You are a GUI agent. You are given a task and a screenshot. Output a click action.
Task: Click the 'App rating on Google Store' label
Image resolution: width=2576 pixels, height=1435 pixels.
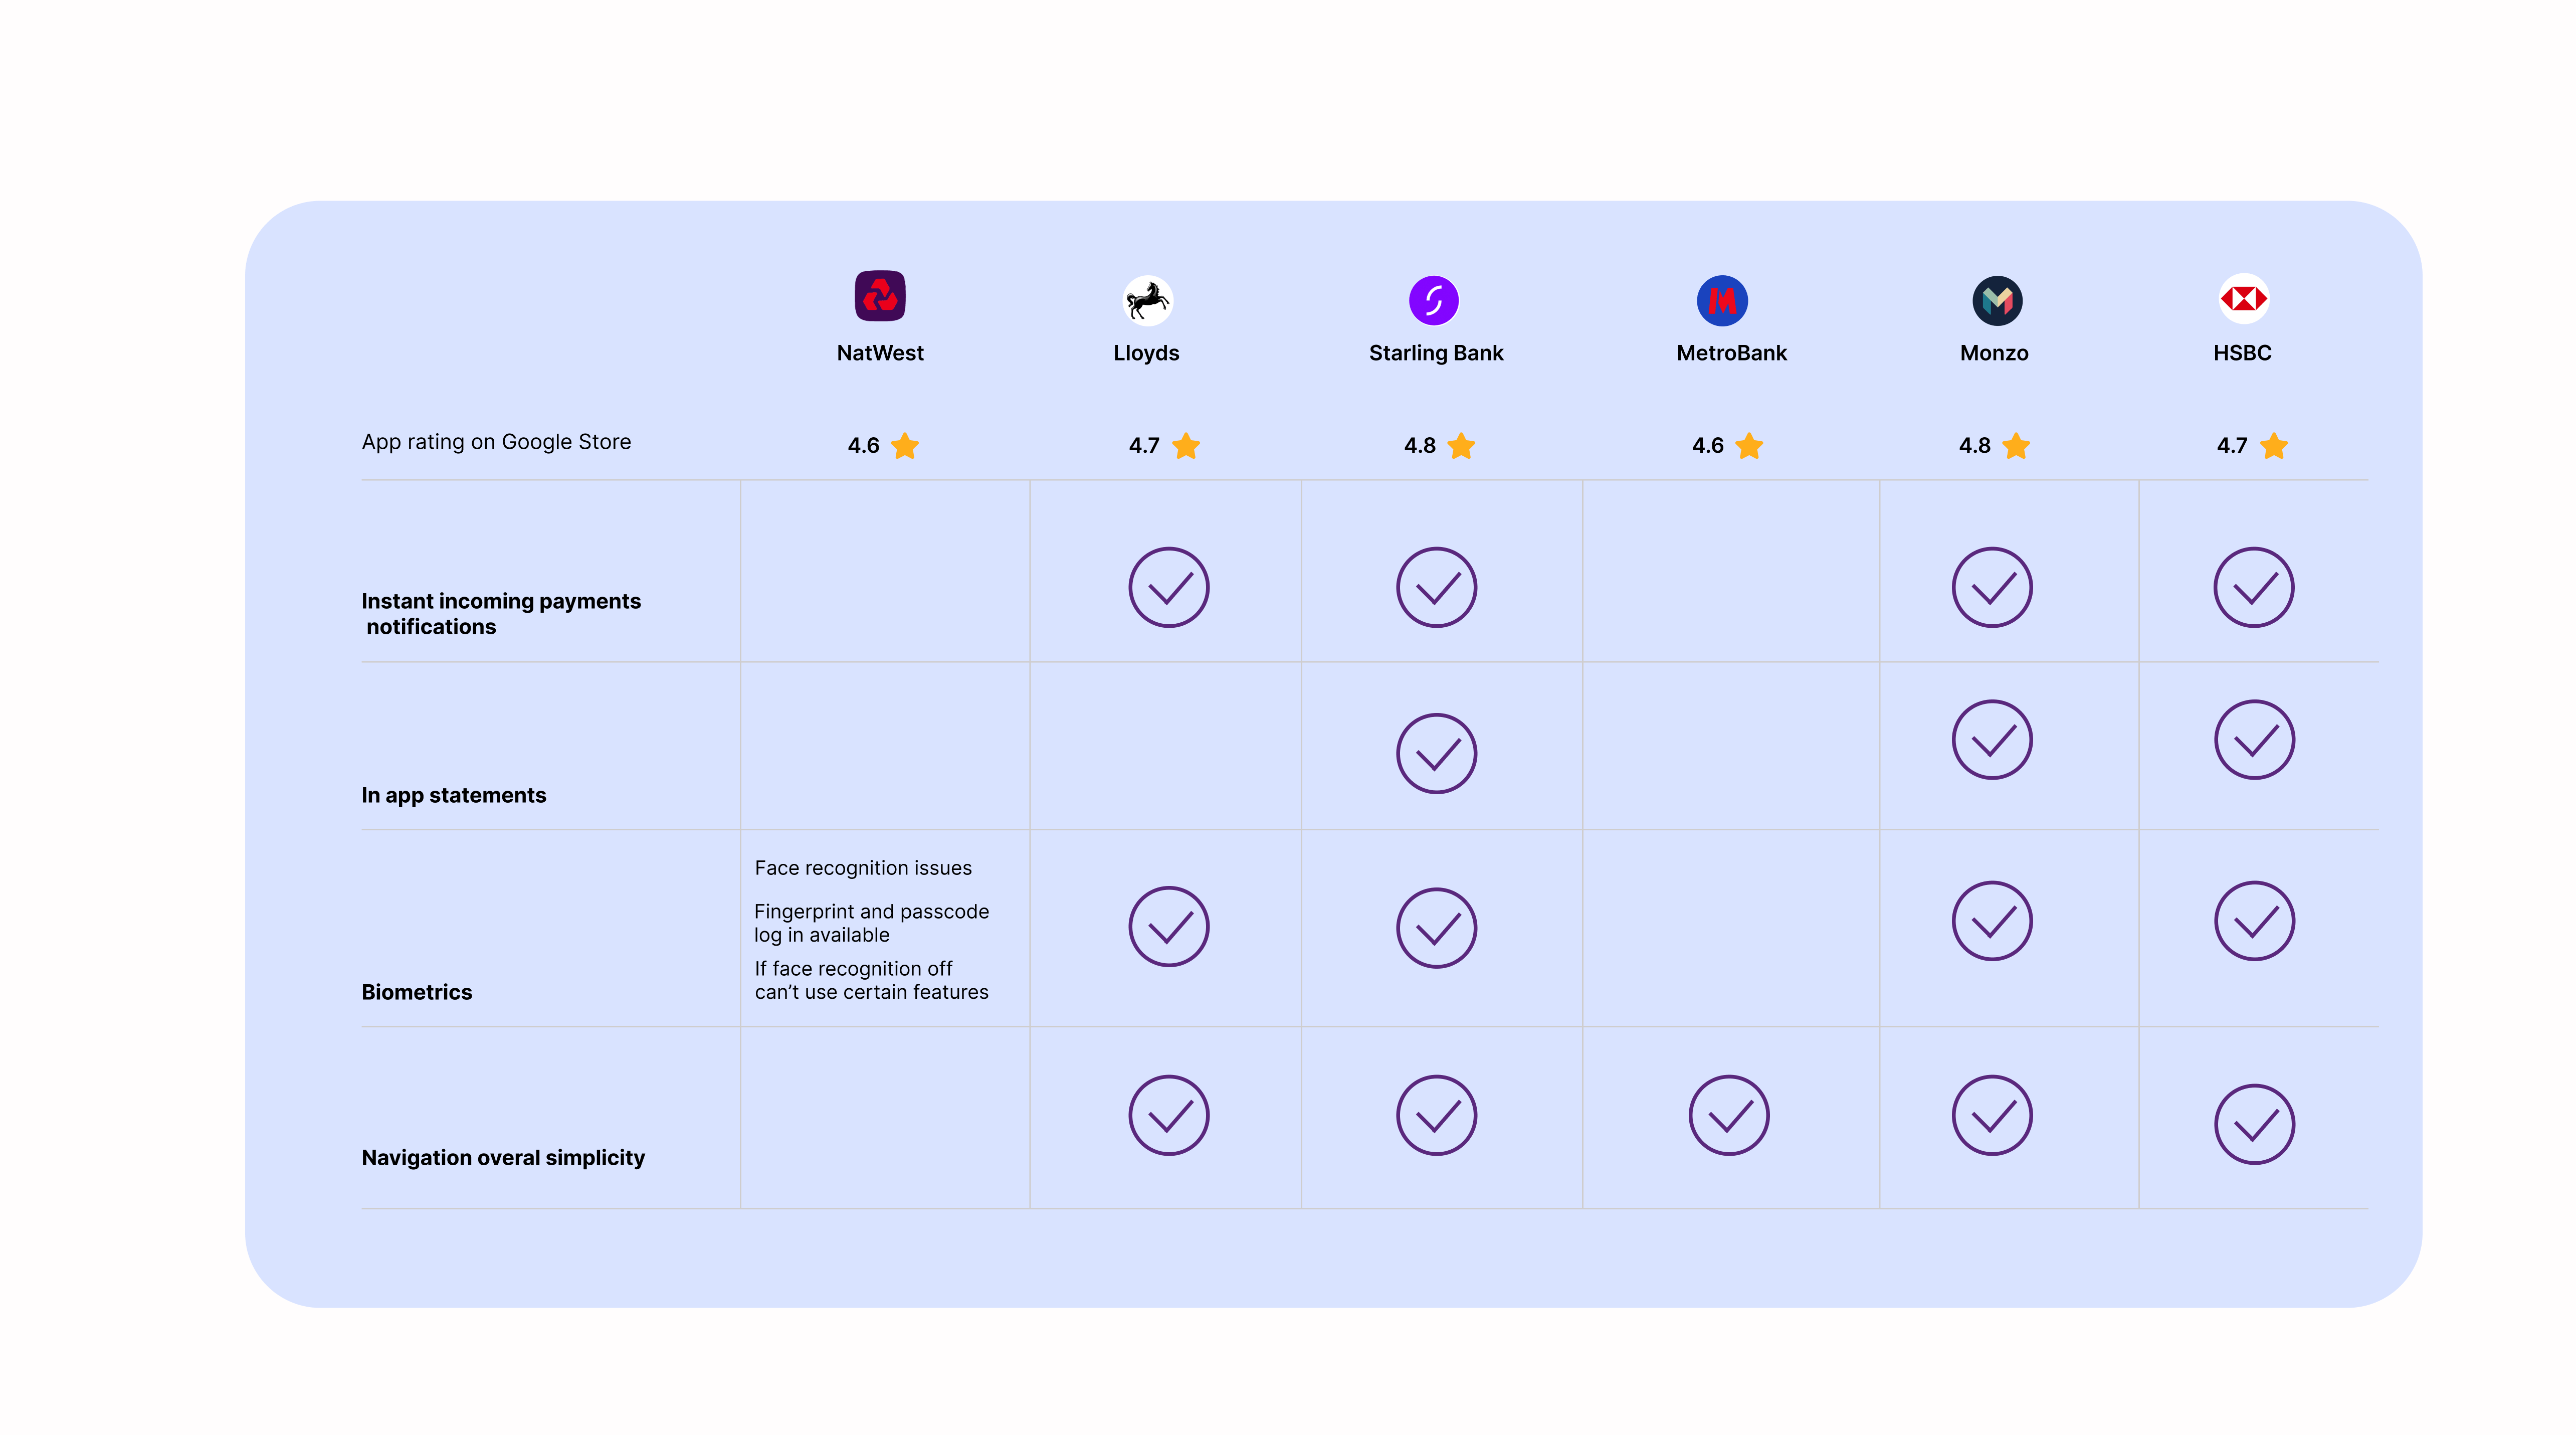496,442
